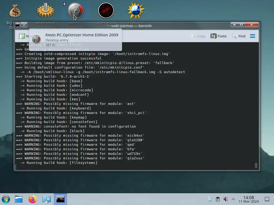Open the clock showing 14:08
This screenshot has height=205, width=274.
[x=249, y=199]
